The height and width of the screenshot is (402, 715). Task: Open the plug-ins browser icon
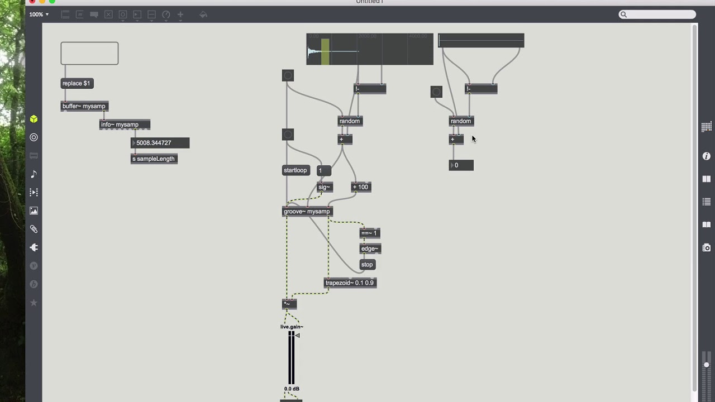click(34, 247)
